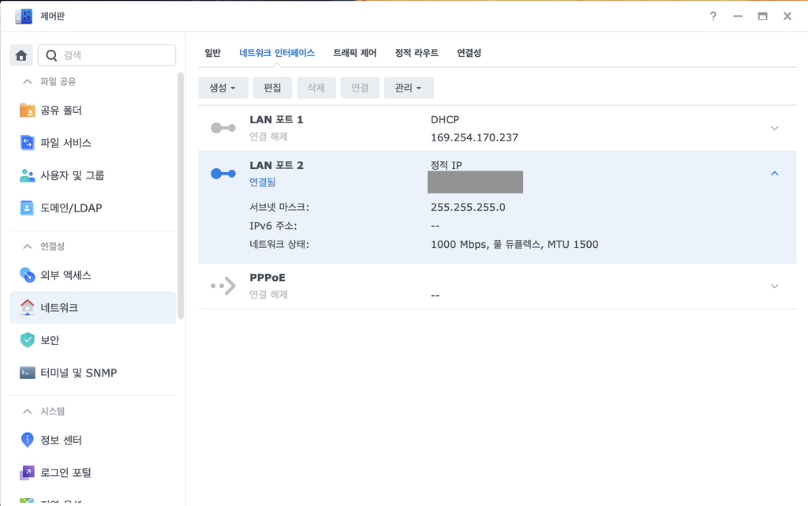Screen dimensions: 808x506
Task: Click the 삭제 button
Action: click(316, 88)
